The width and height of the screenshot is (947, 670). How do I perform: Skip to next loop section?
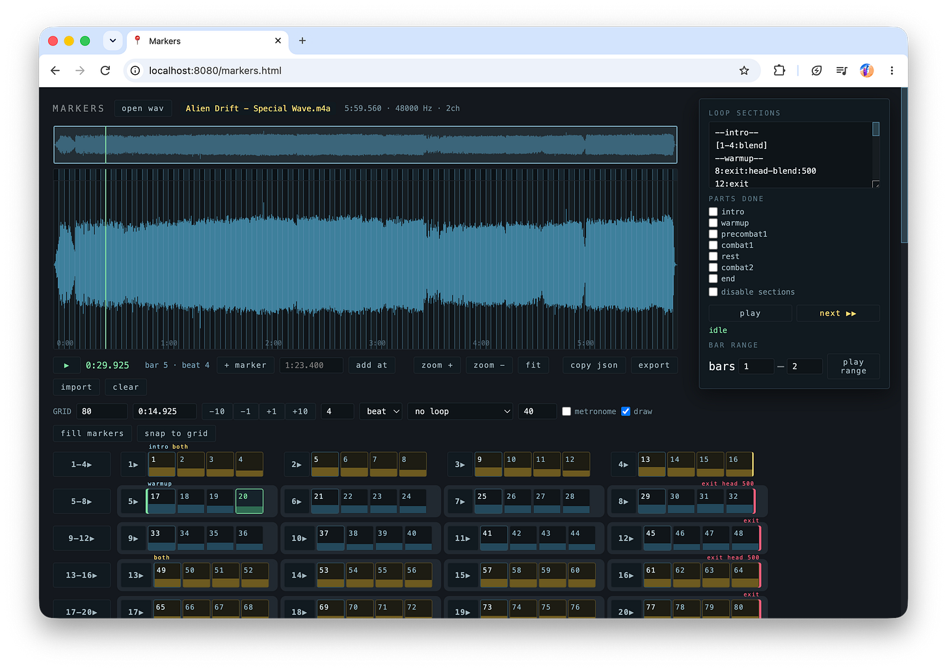(x=838, y=314)
